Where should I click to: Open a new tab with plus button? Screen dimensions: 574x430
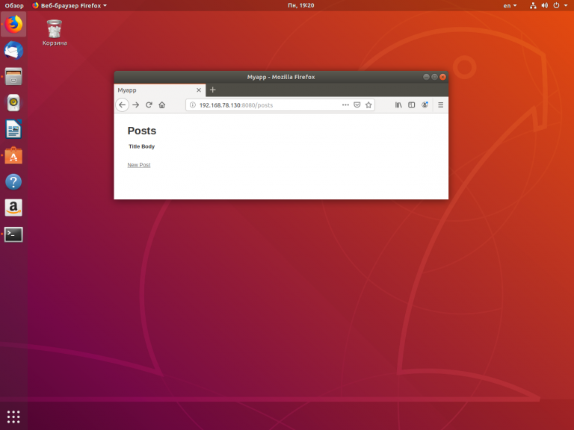click(213, 90)
